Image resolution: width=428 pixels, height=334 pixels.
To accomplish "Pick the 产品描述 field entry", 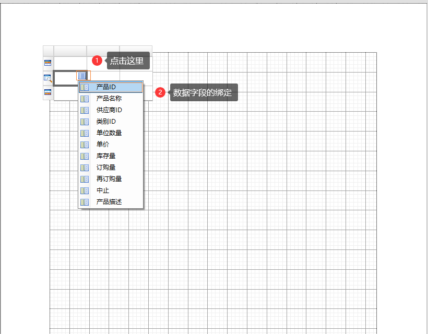I will point(111,201).
